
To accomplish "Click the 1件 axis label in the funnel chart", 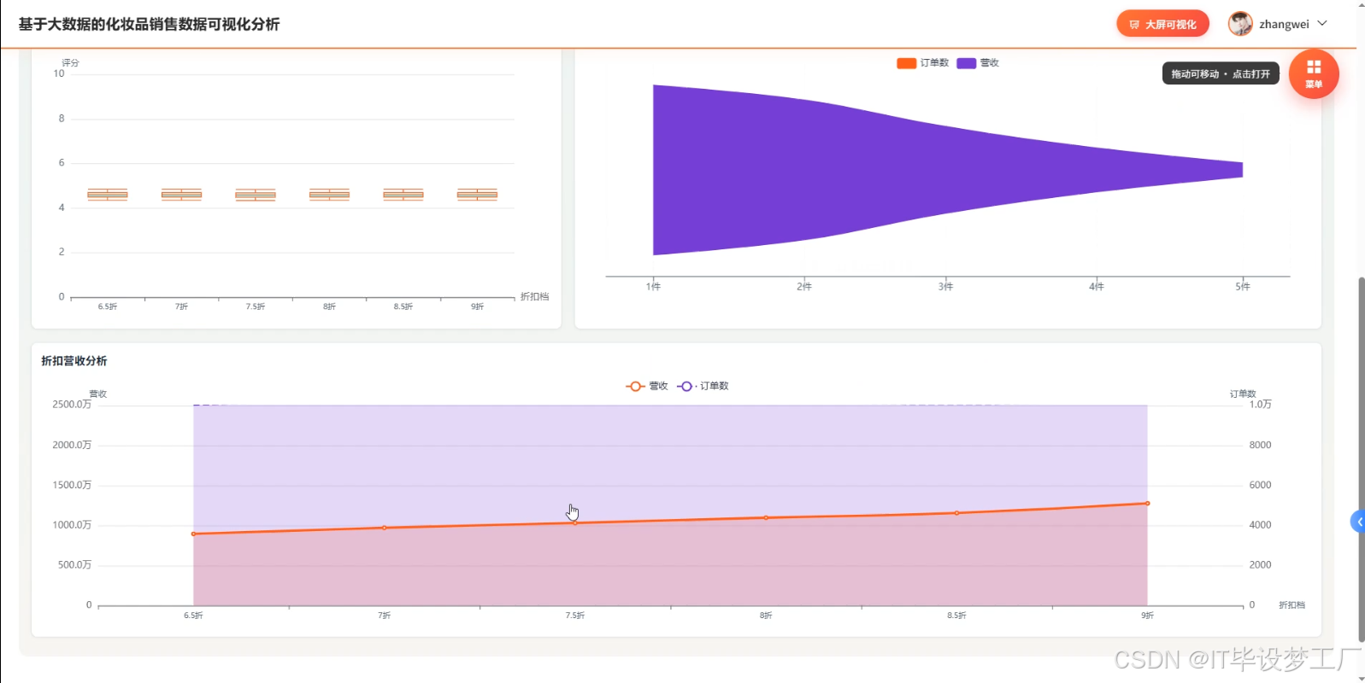I will pos(653,287).
